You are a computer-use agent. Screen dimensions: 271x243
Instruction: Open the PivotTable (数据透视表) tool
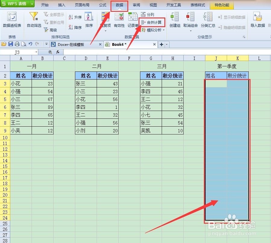[12, 19]
